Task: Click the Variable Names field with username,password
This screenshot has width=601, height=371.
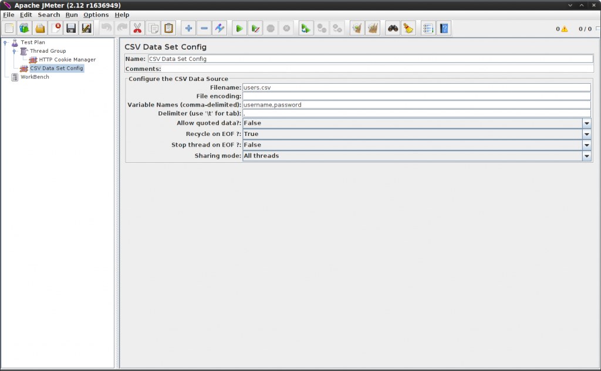Action: click(x=352, y=104)
